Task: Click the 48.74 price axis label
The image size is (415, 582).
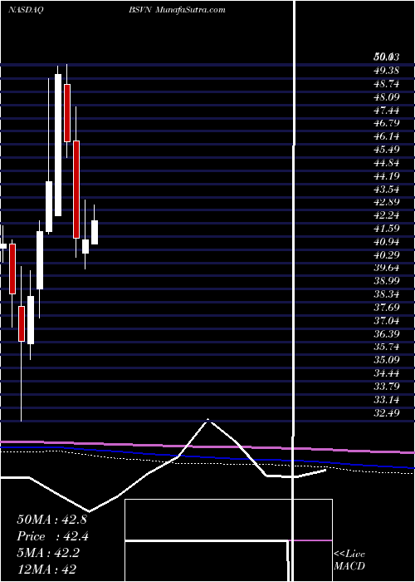Action: (x=387, y=84)
